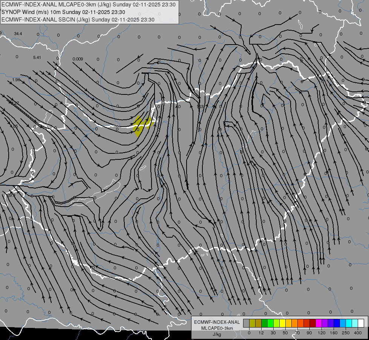Click the orange-red swatch right of the 70 tick
369x340 pixels.
[300, 323]
